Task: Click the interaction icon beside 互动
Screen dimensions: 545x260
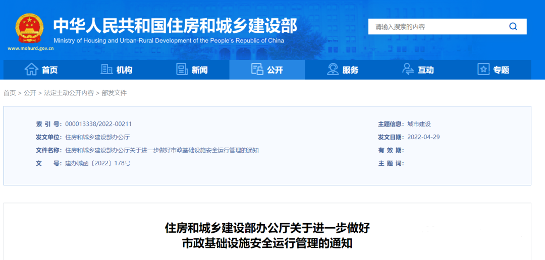Action: point(408,70)
